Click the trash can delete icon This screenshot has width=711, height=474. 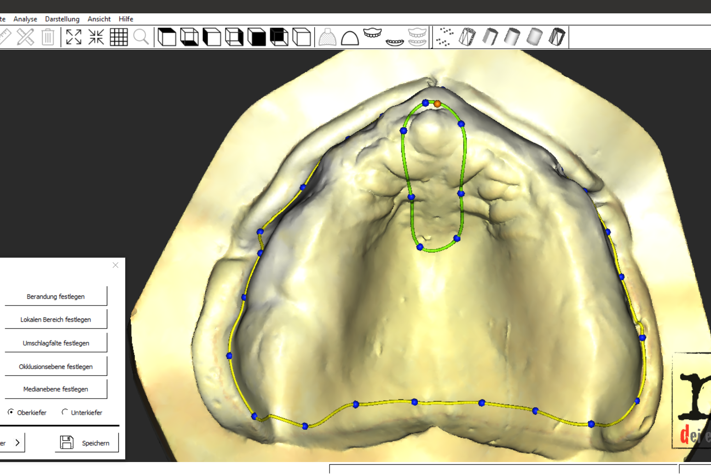pos(48,37)
